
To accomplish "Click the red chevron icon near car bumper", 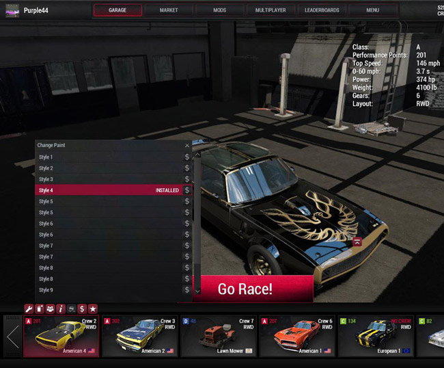I will click(357, 242).
